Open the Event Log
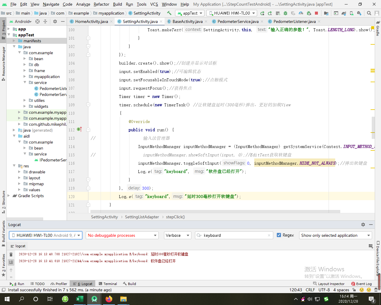The width and height of the screenshot is (381, 305). [361, 284]
